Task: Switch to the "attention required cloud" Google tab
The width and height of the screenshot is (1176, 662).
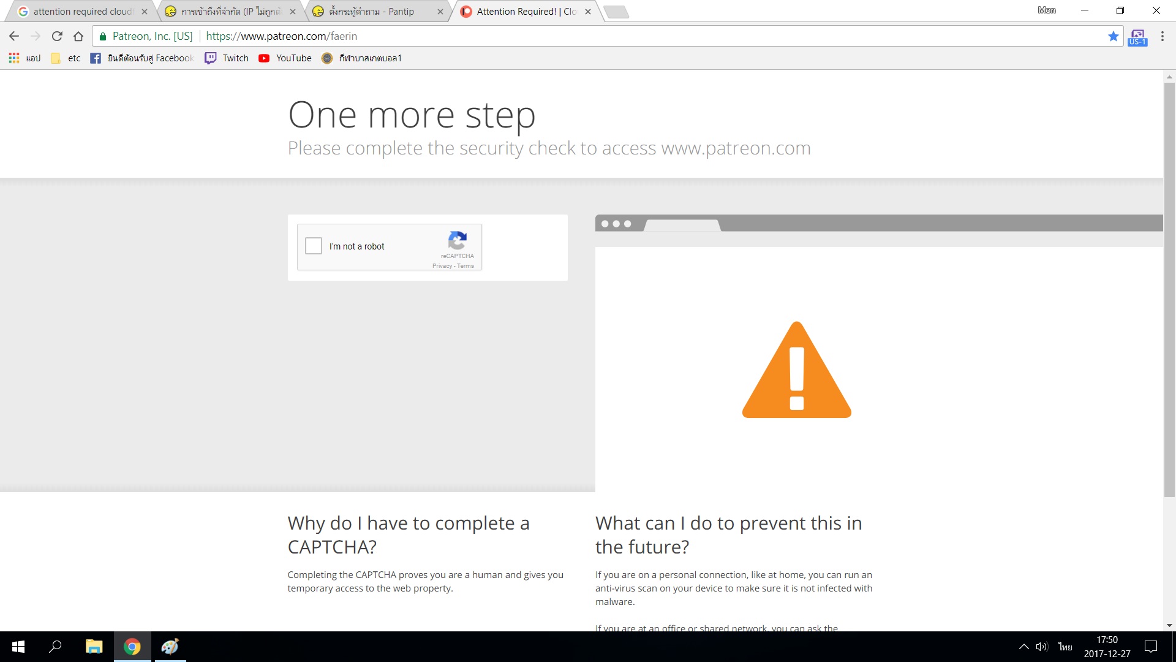Action: [83, 12]
